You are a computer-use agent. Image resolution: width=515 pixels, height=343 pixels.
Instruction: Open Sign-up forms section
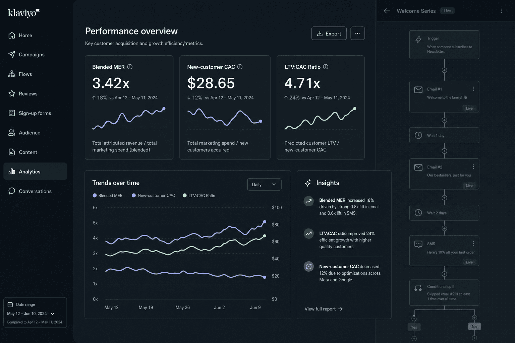pyautogui.click(x=35, y=113)
